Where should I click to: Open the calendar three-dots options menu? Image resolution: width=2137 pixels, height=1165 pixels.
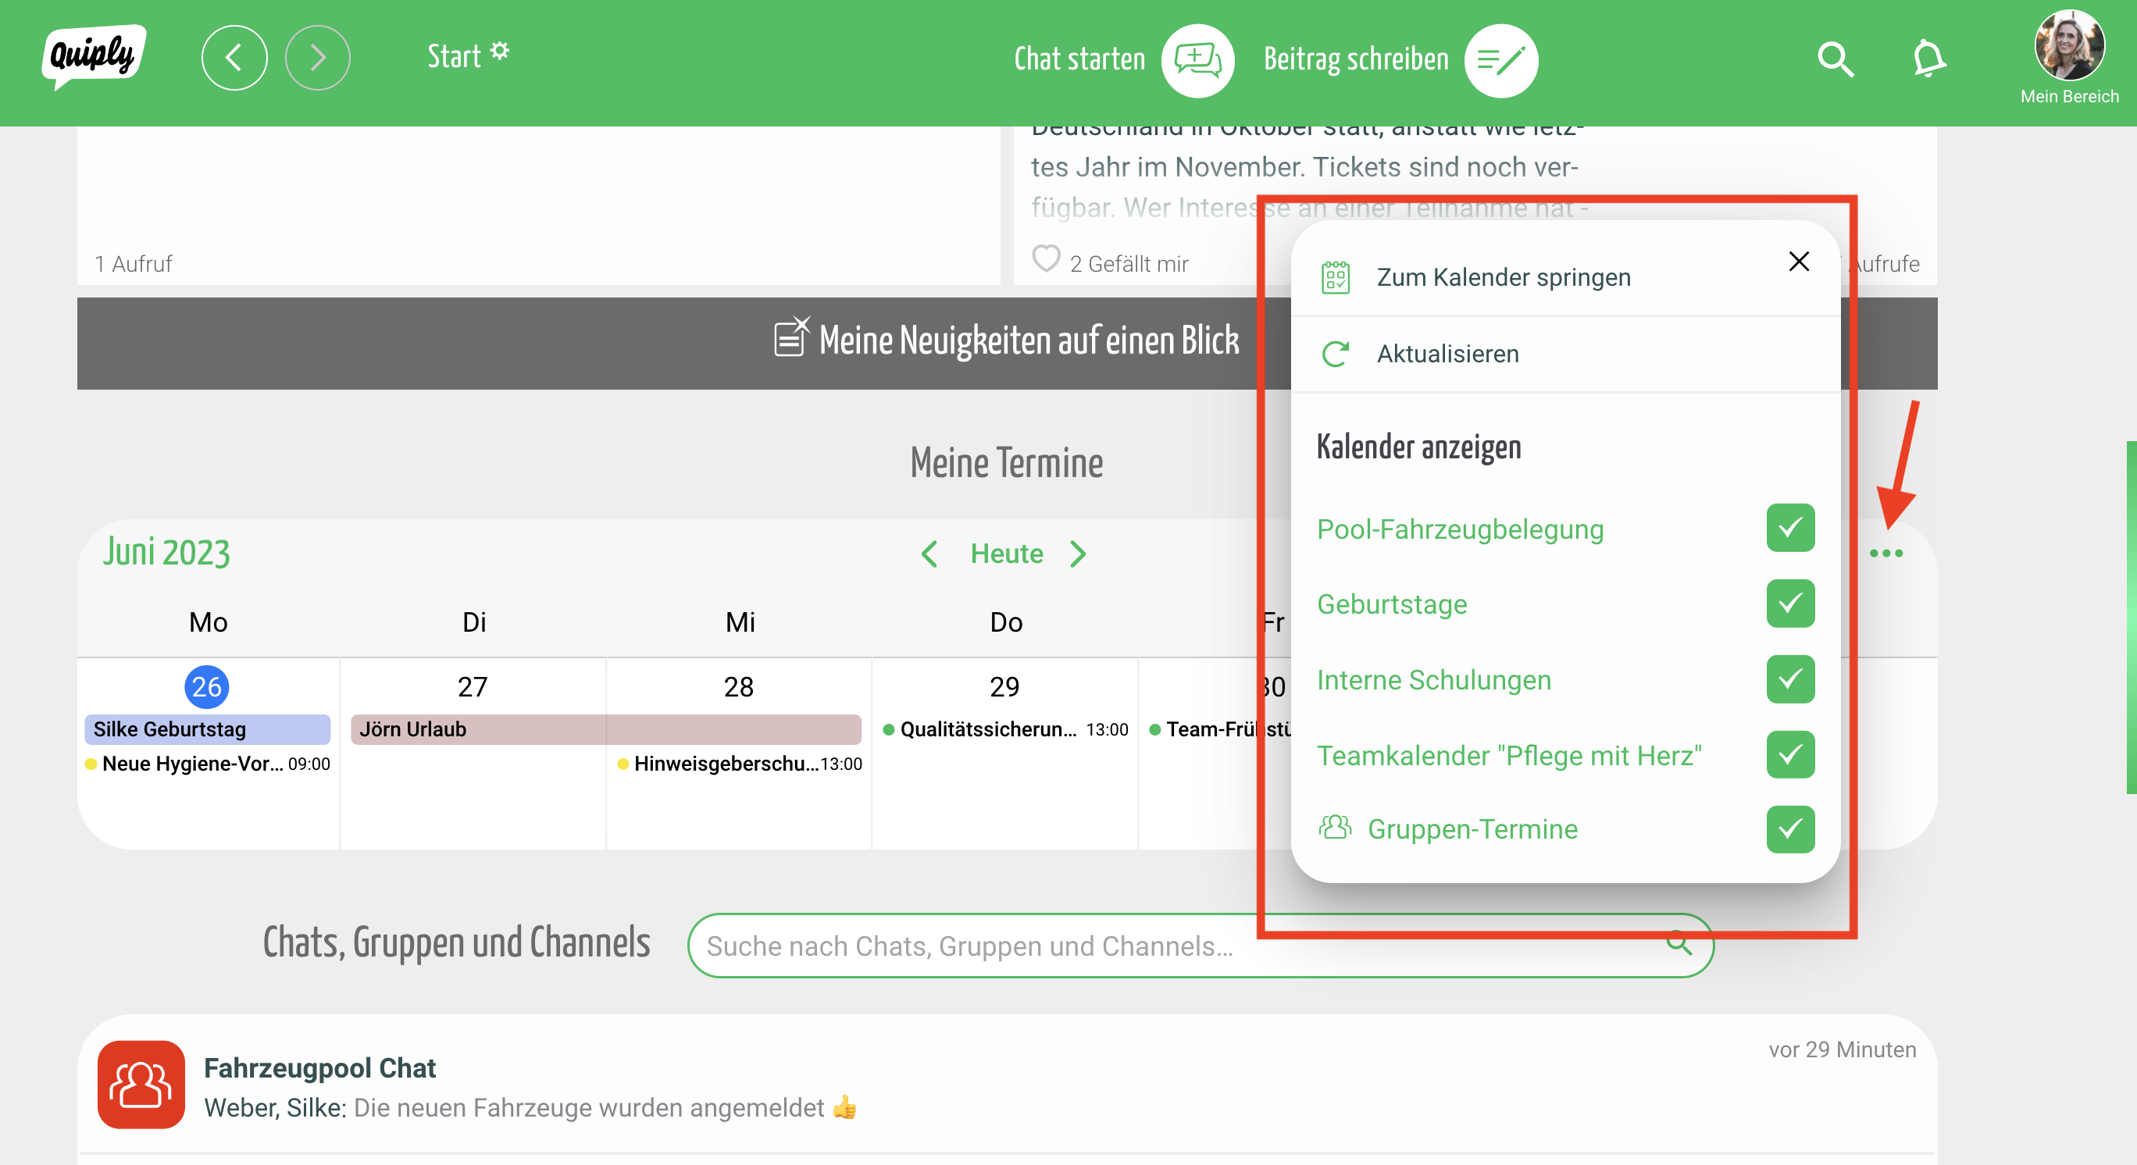(1885, 553)
